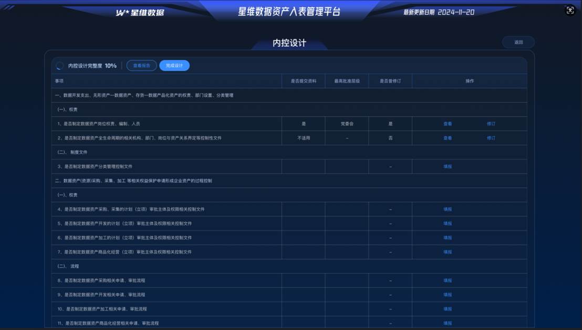Viewport: 582px width, 330px height.
Task: Click 填报 for item 8 采购审批流程
Action: (448, 281)
